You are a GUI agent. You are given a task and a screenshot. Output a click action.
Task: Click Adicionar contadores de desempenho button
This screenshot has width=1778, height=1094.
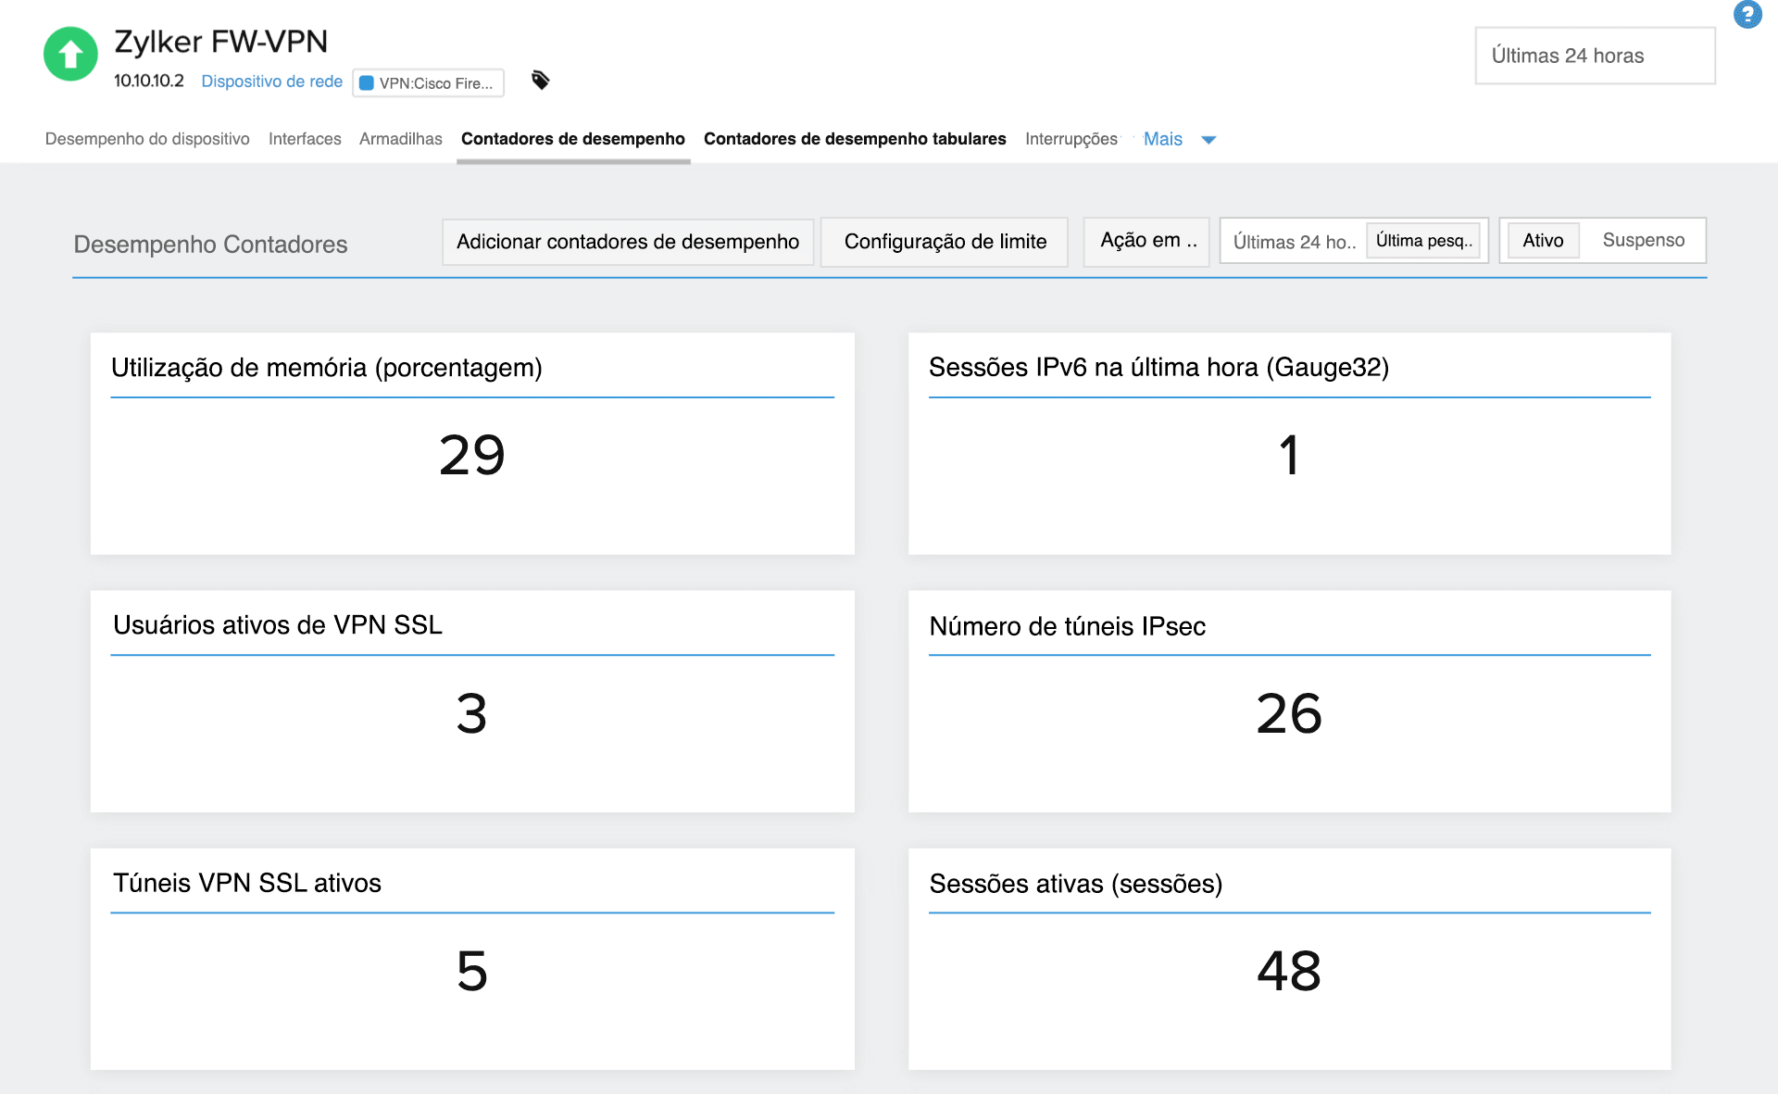(627, 242)
